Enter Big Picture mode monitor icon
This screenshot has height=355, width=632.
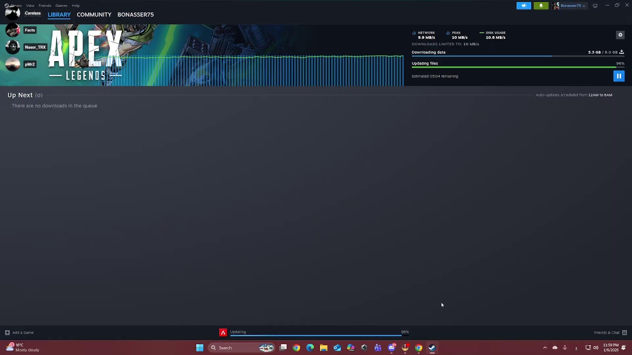click(x=595, y=6)
